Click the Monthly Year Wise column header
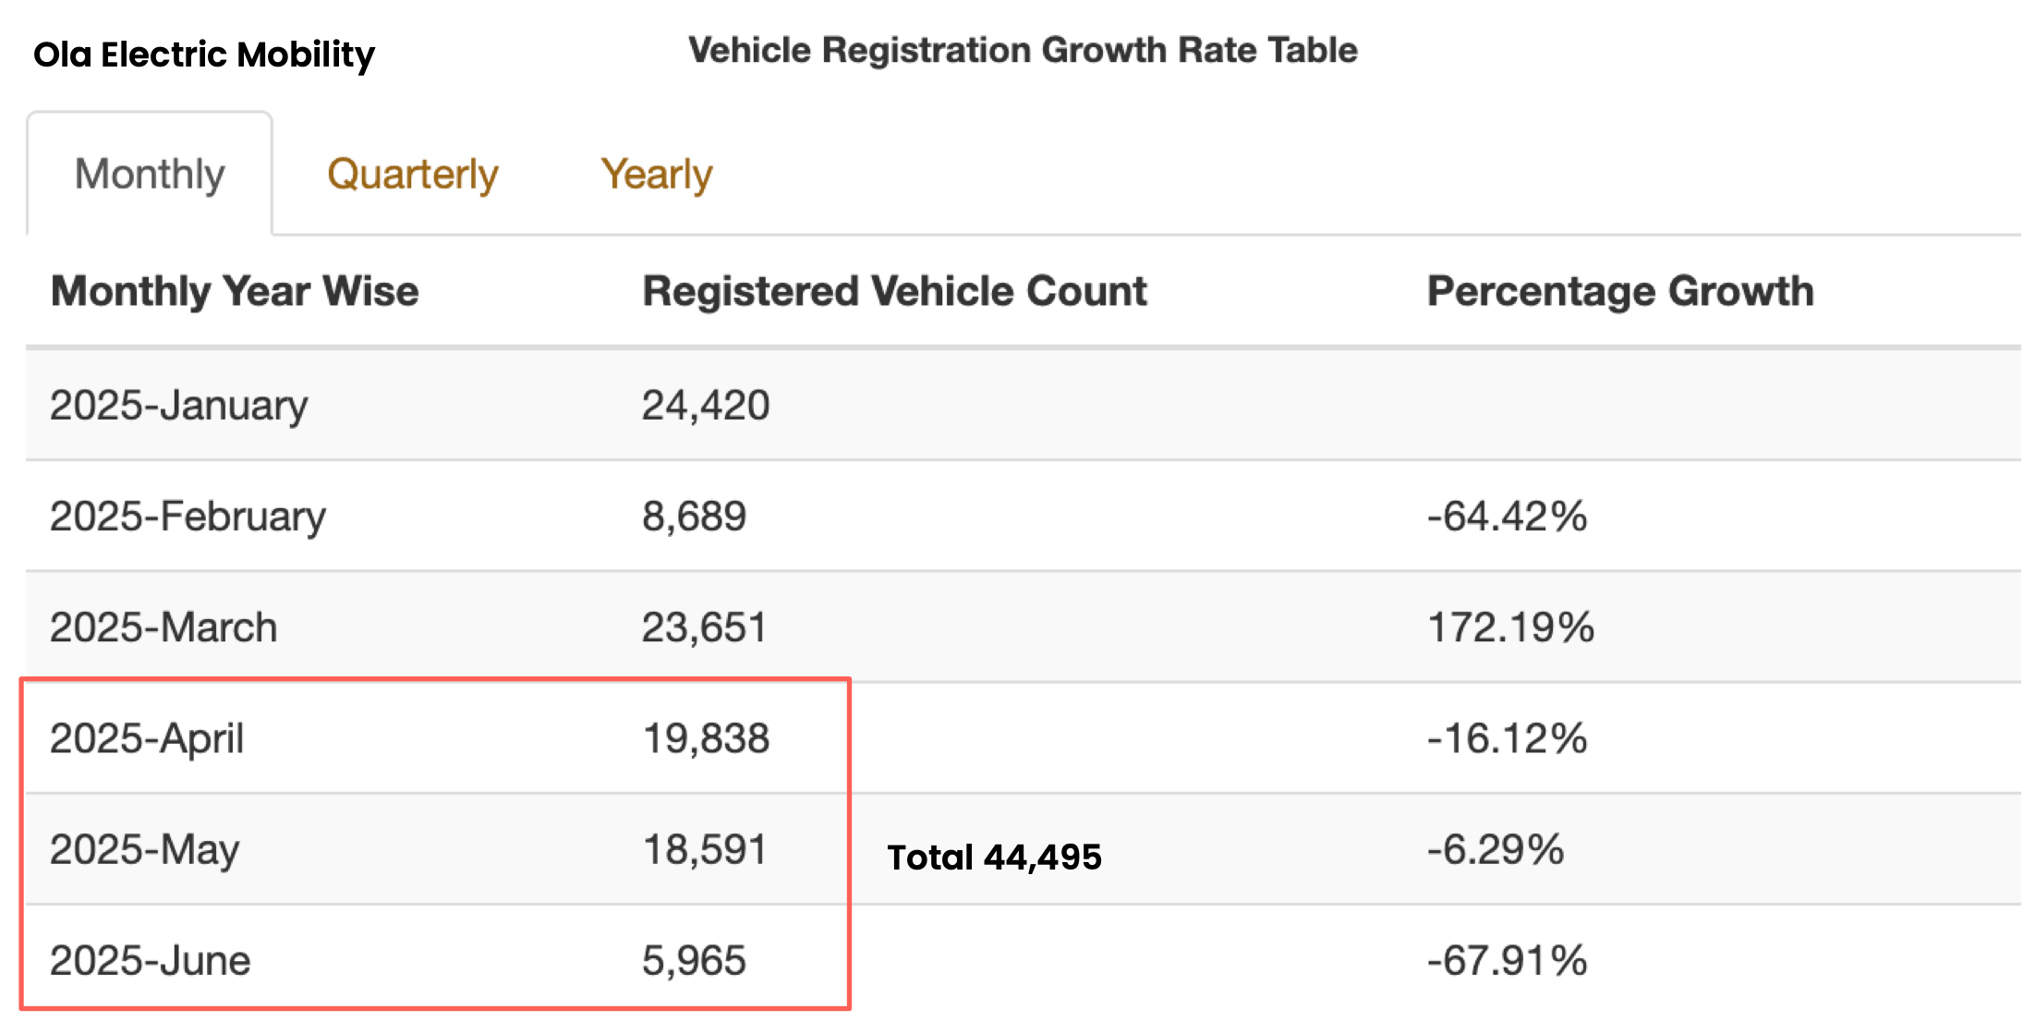Viewport: 2023px width, 1022px height. coord(235,291)
